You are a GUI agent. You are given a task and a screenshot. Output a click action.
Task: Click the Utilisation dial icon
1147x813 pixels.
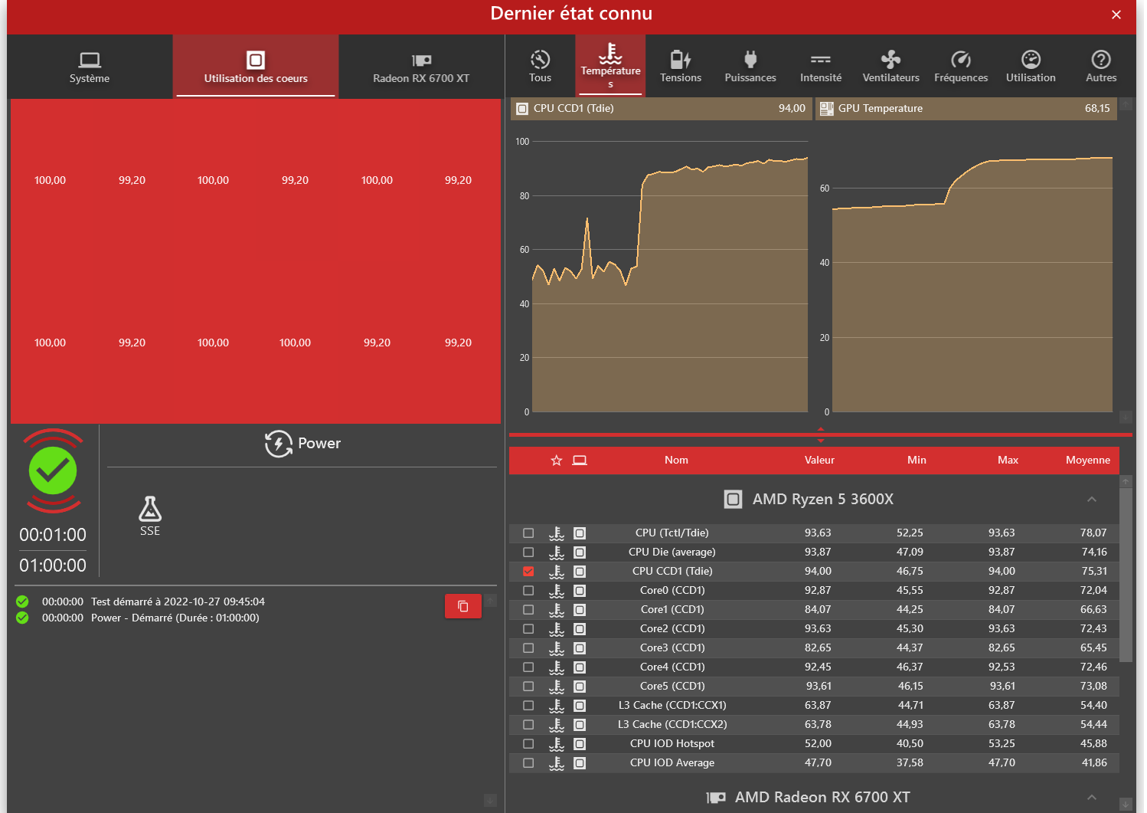pyautogui.click(x=1031, y=59)
